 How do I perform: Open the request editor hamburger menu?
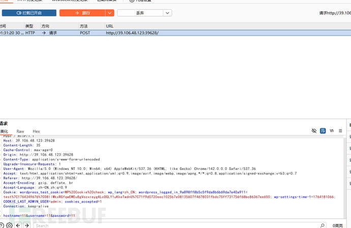click(340, 131)
